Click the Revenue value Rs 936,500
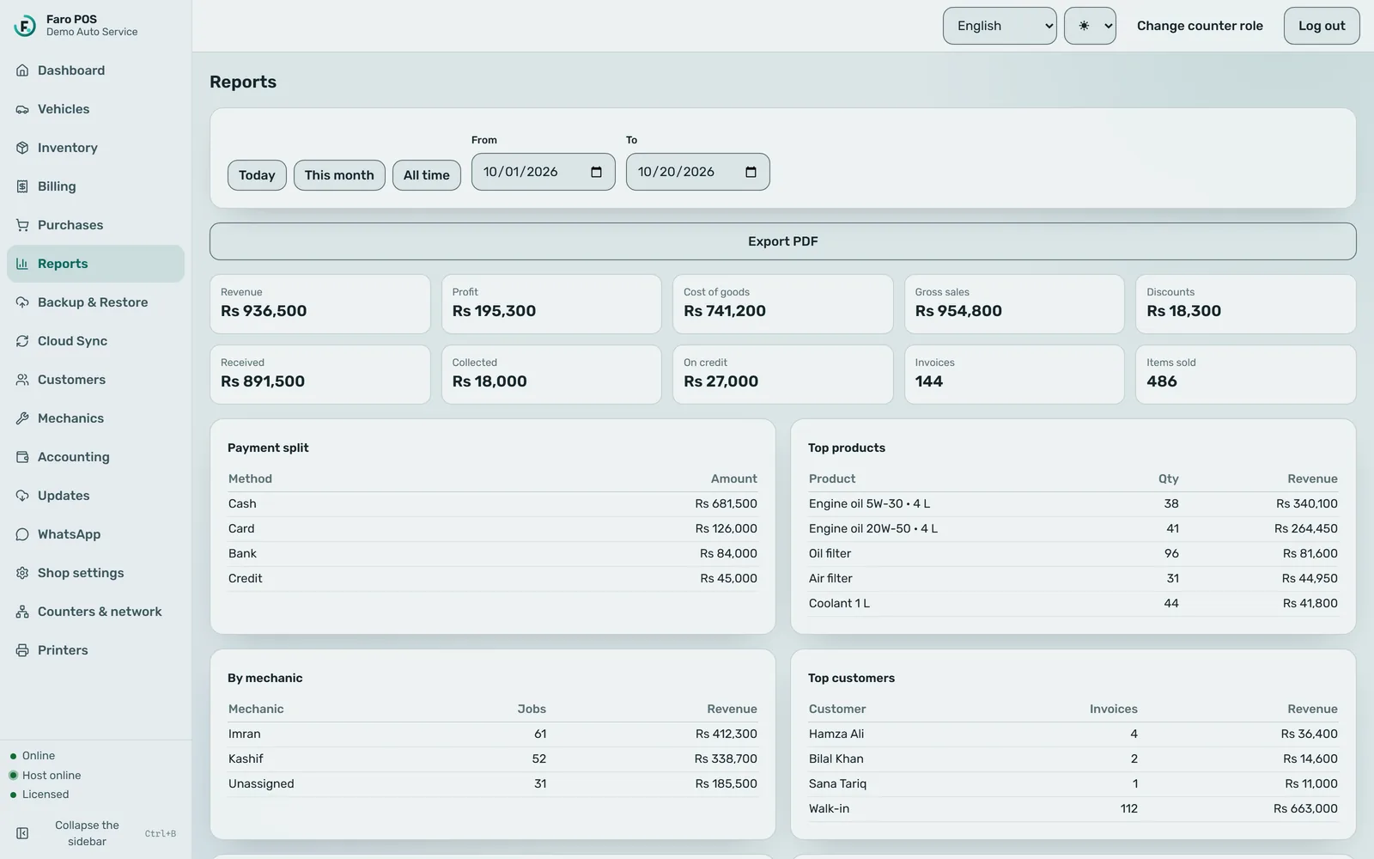Screen dimensions: 1374x859 264,311
